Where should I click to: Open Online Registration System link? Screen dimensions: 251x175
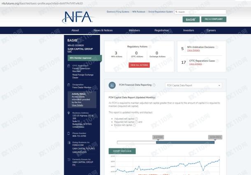160,12
